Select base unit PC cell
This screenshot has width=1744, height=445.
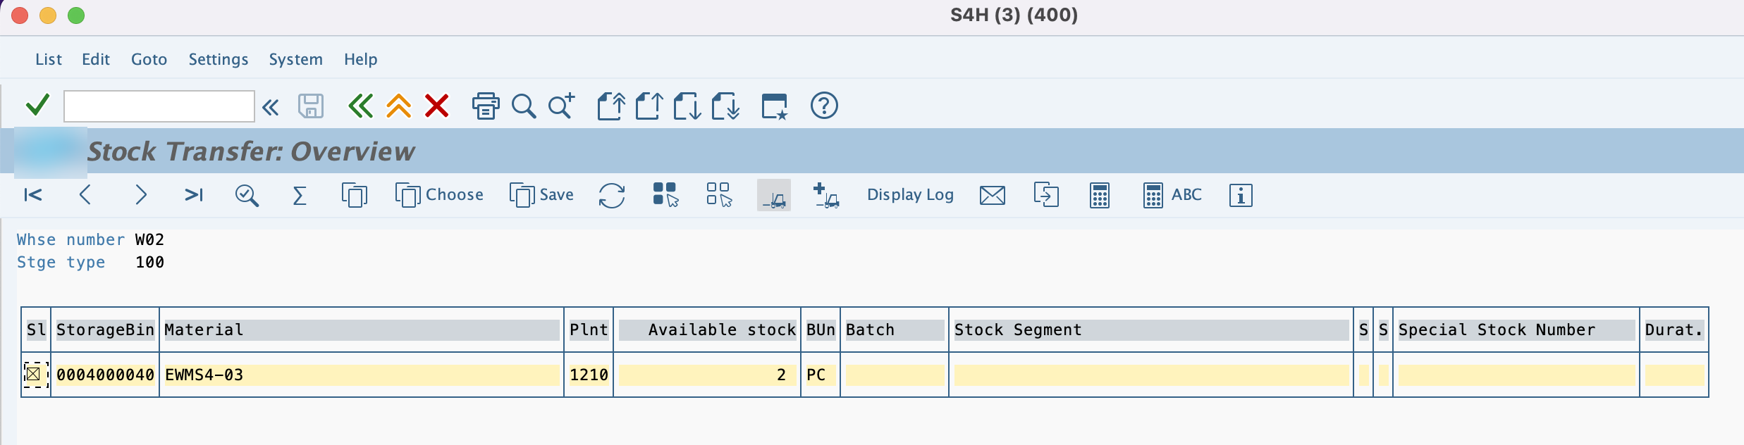coord(821,375)
